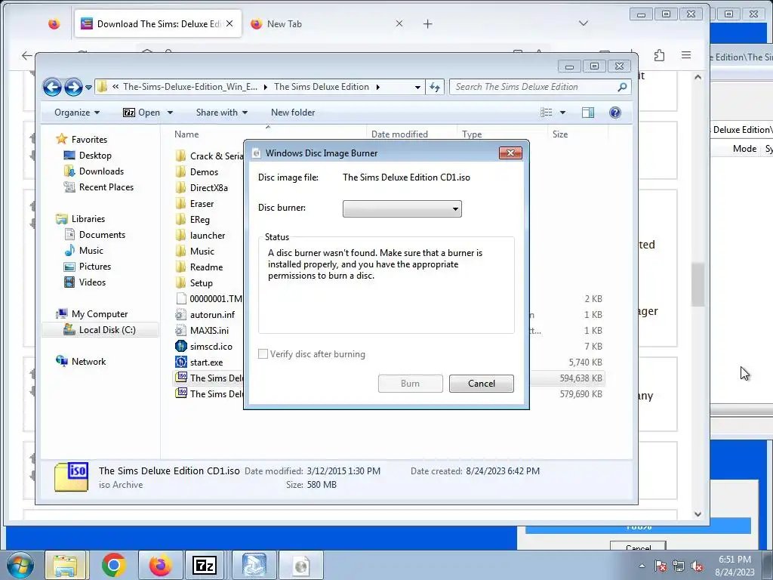773x580 pixels.
Task: Open Pictures library
Action: click(x=94, y=267)
